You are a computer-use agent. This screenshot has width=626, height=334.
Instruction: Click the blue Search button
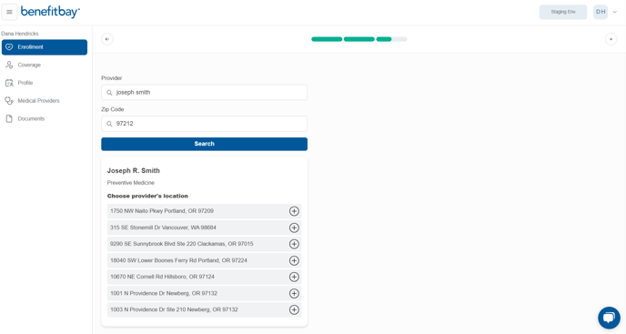(204, 144)
